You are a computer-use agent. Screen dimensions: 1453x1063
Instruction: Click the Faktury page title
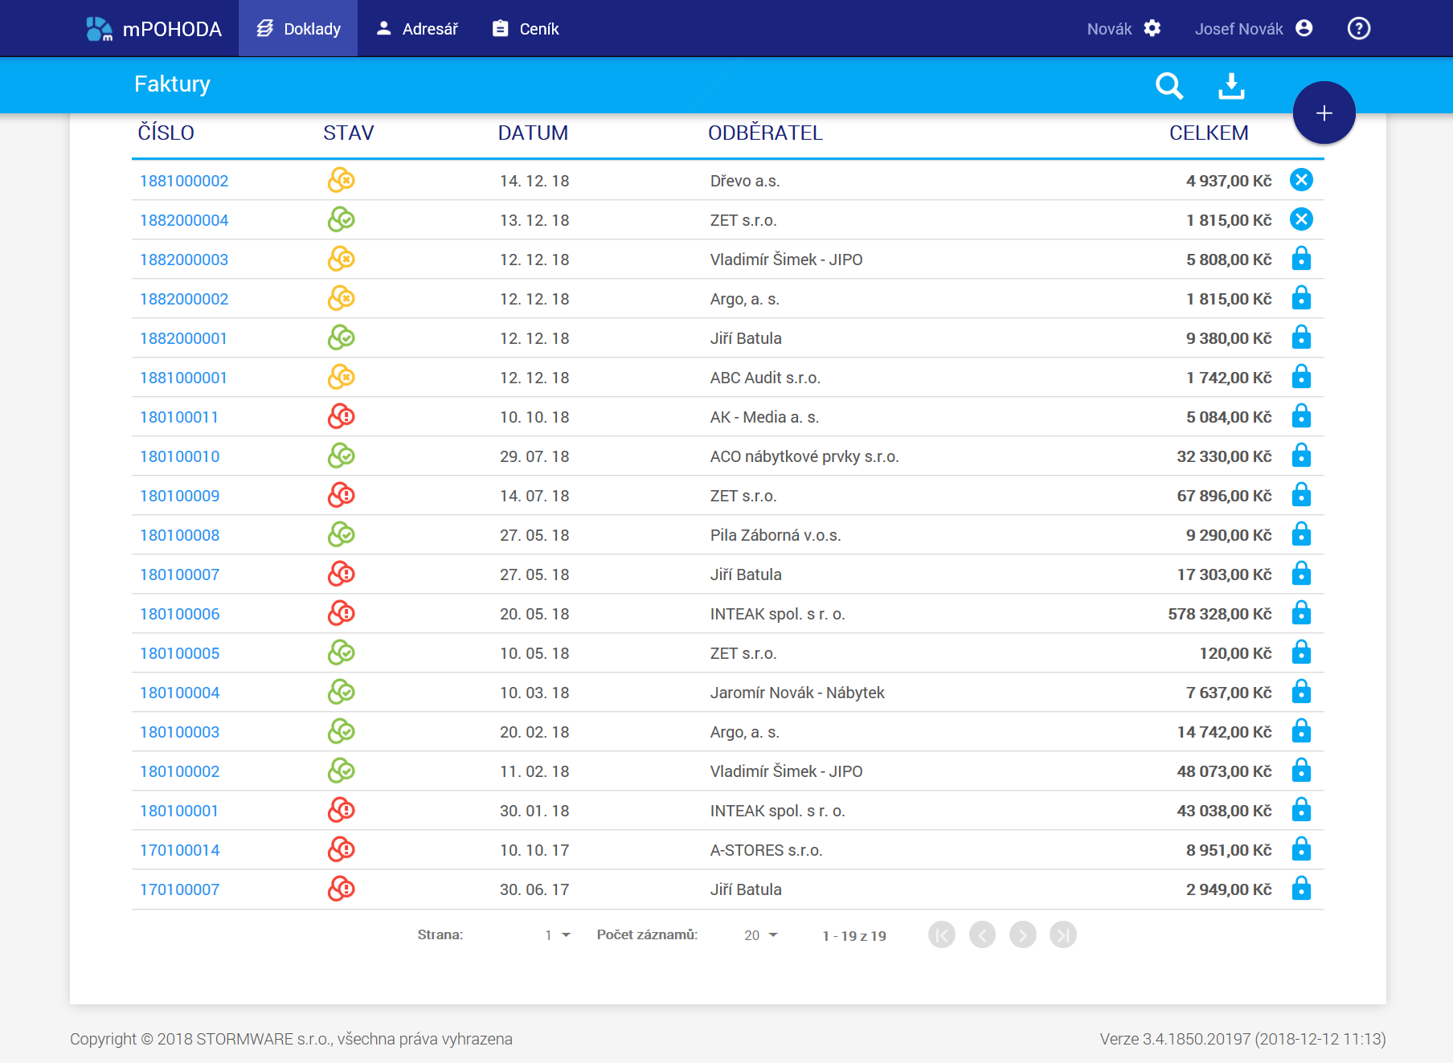pos(172,84)
